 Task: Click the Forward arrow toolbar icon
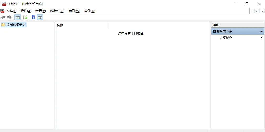[x=9, y=17]
